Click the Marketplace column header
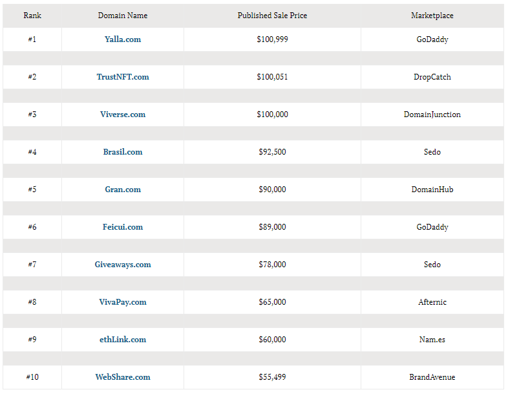The image size is (508, 394). pos(432,16)
